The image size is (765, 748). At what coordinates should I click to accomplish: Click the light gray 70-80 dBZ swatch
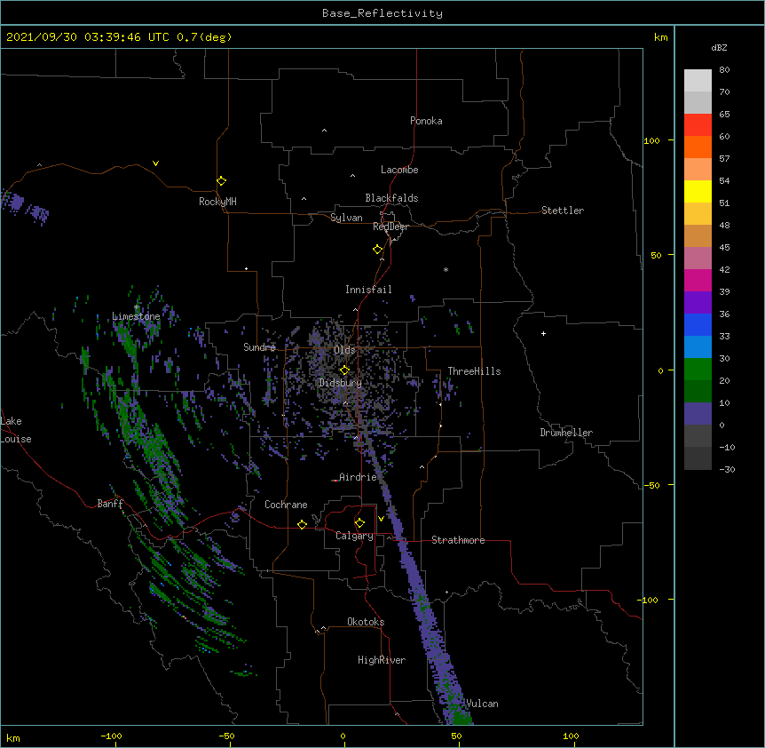pos(698,80)
